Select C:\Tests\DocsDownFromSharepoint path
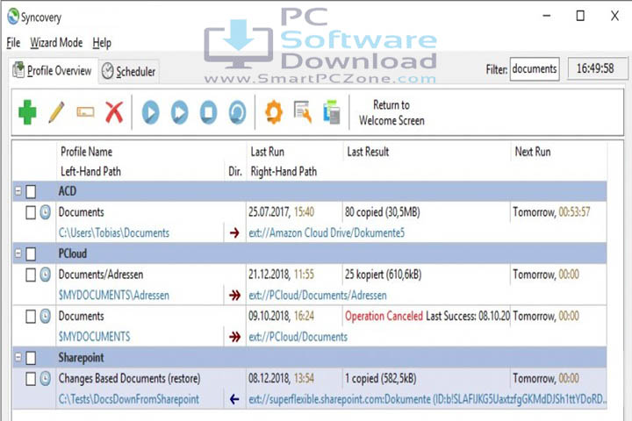The width and height of the screenshot is (632, 421). (129, 399)
